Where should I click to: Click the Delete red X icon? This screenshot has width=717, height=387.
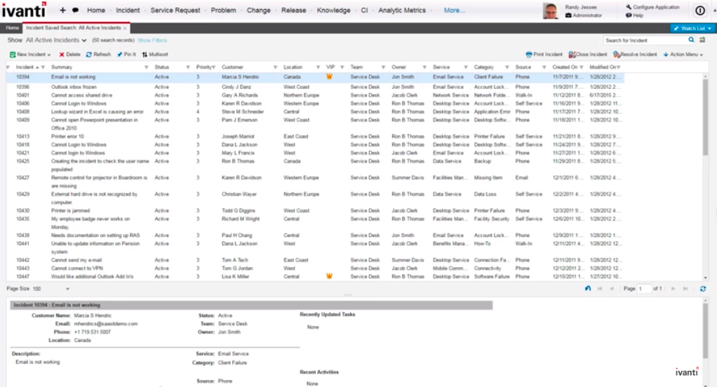click(x=62, y=54)
